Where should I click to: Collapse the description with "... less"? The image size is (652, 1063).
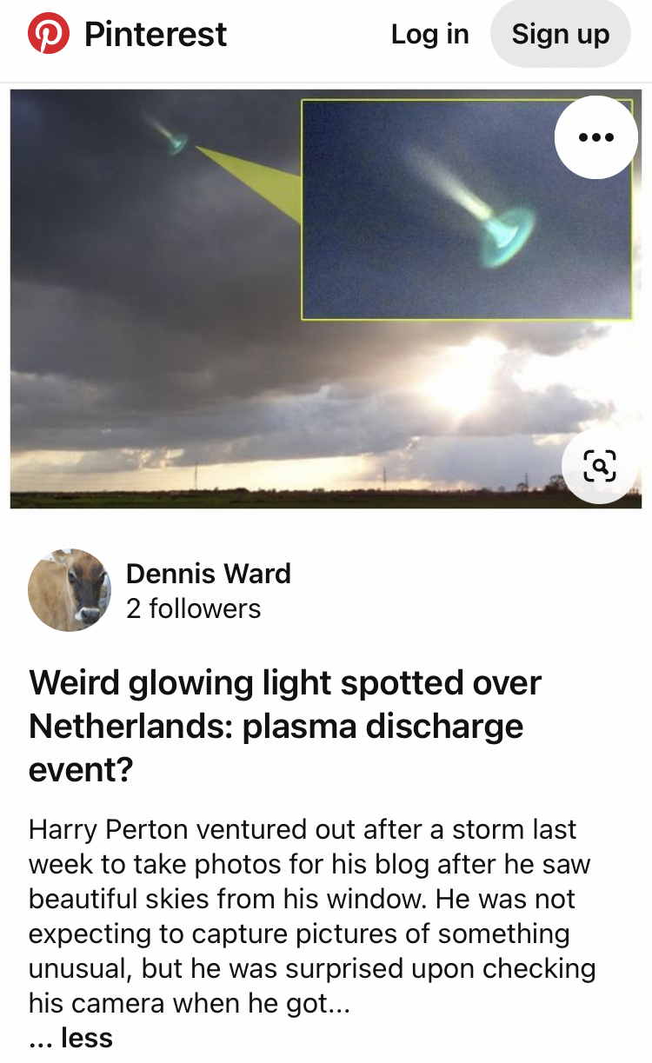point(71,1037)
